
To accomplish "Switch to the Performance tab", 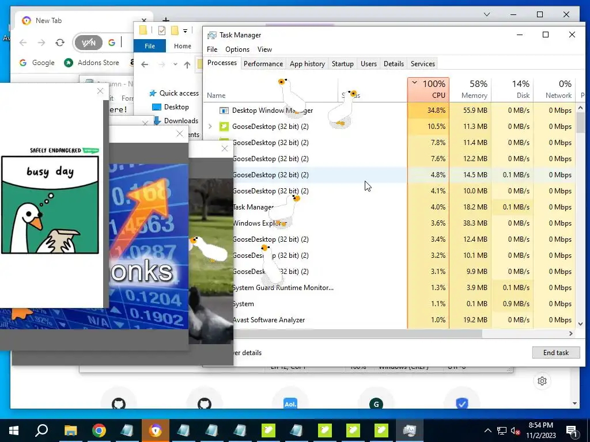I will pos(263,63).
